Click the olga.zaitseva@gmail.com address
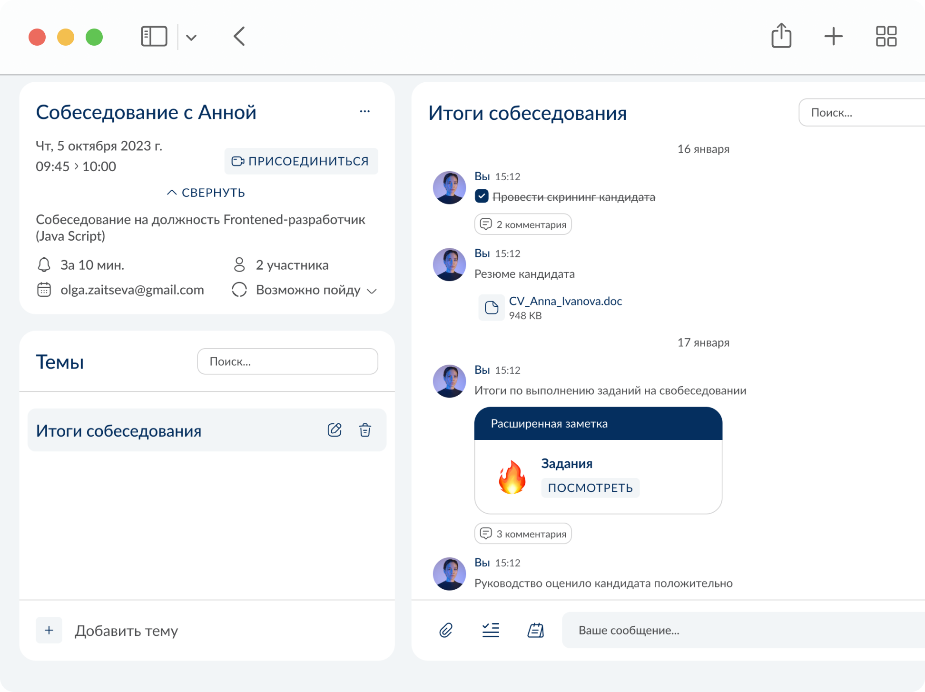Screen dimensions: 925x692 point(132,290)
